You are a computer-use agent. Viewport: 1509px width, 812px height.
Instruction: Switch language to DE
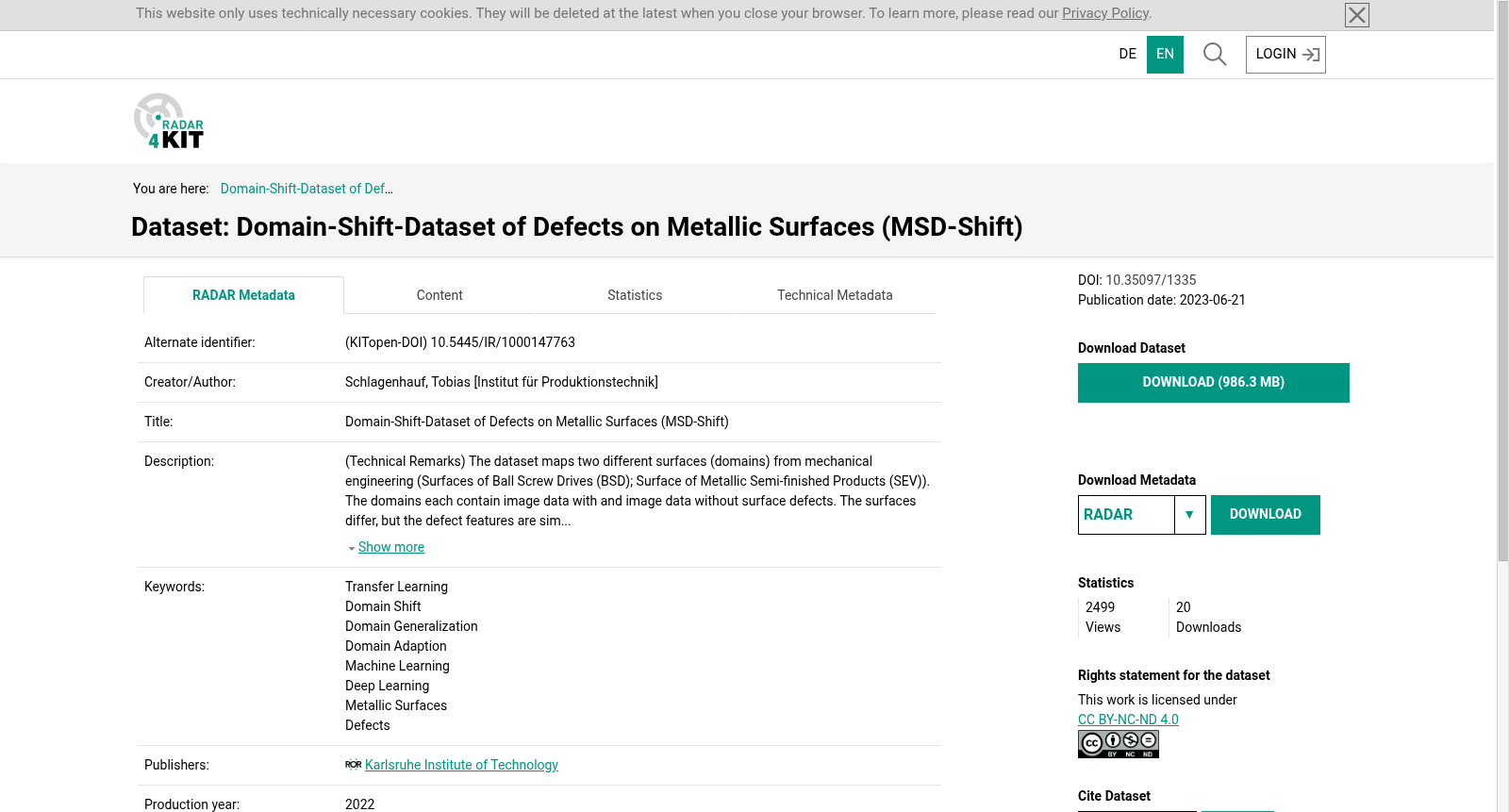(x=1128, y=55)
